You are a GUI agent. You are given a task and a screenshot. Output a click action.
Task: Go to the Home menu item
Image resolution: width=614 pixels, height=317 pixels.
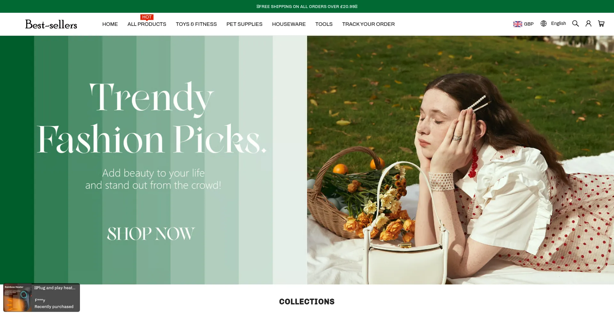pyautogui.click(x=110, y=24)
